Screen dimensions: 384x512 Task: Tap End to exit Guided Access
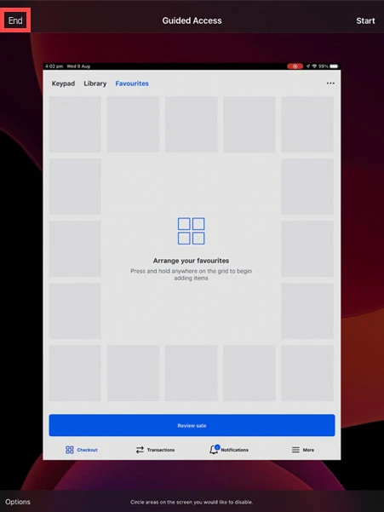click(15, 20)
